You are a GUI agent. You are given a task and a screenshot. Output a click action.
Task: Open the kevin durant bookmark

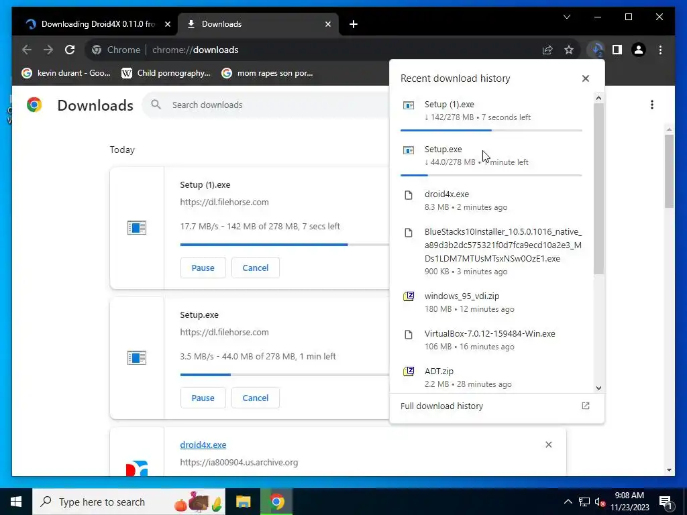pyautogui.click(x=66, y=73)
